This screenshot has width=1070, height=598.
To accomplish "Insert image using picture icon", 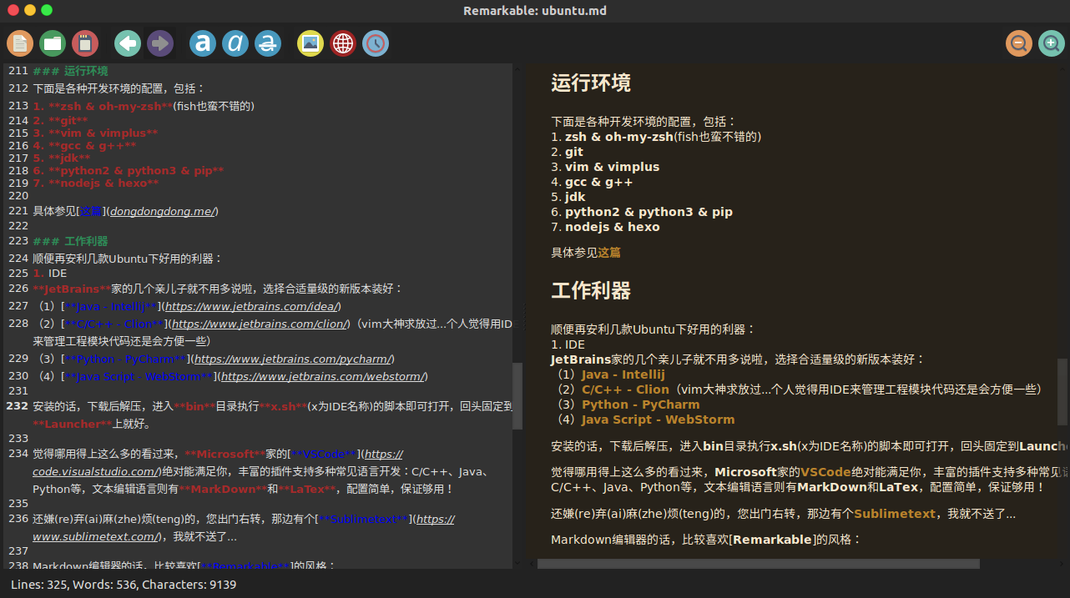I will 310,43.
